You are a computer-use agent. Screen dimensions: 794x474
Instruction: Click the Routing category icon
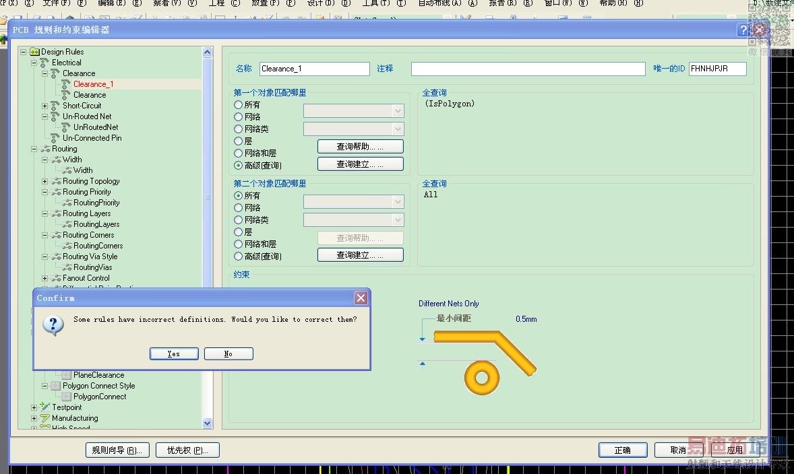point(45,149)
